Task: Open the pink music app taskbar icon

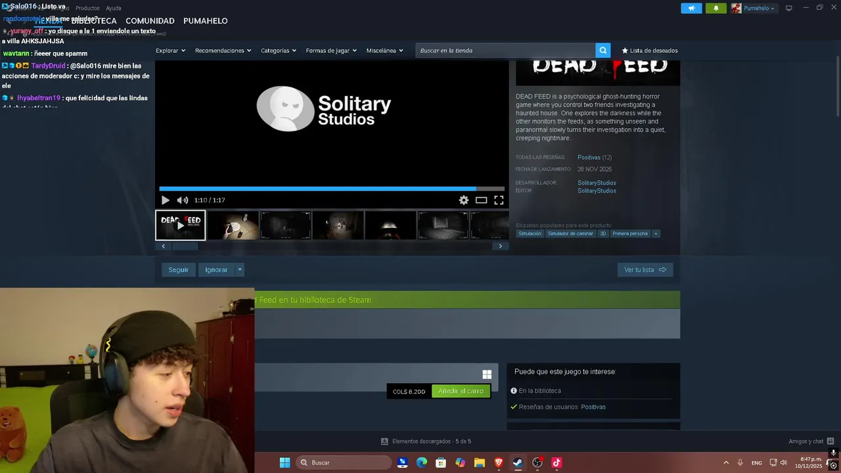Action: pos(557,462)
